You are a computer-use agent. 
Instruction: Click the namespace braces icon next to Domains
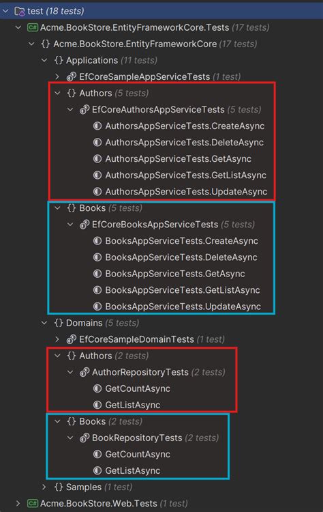[59, 323]
